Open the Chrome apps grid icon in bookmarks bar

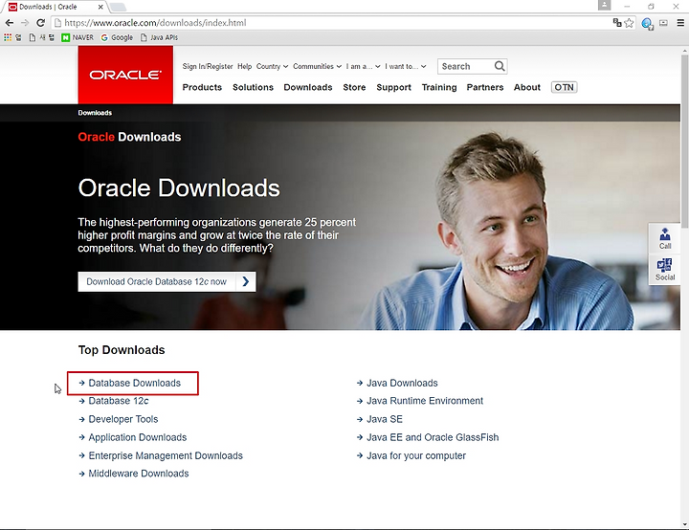[8, 38]
